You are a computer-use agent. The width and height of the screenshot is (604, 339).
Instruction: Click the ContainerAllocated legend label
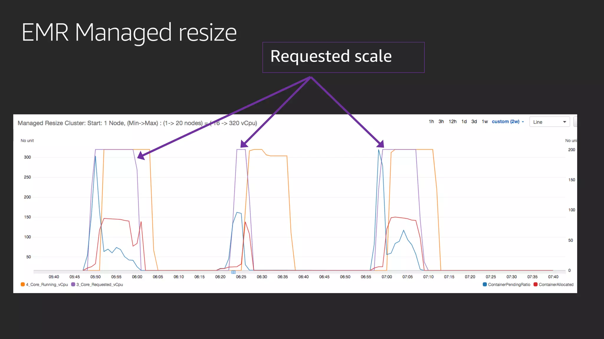point(556,285)
